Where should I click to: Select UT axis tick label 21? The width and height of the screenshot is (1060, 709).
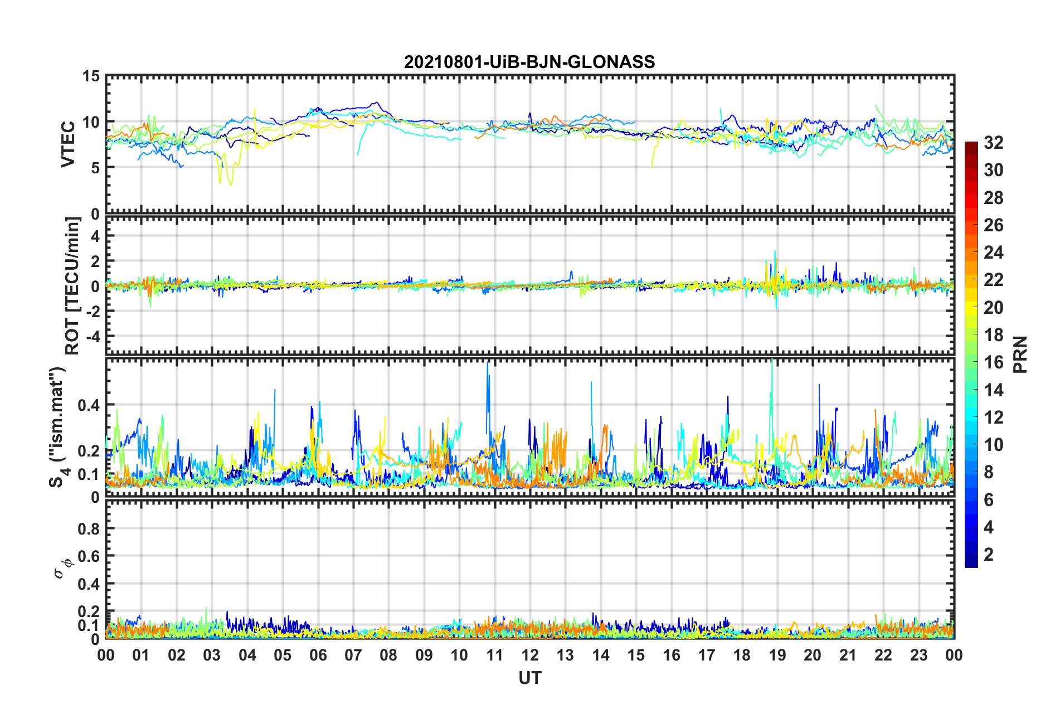(848, 655)
